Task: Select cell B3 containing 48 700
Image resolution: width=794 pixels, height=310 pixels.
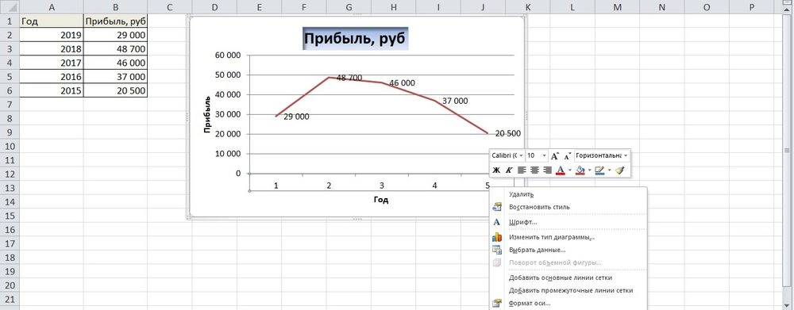Action: coord(115,49)
